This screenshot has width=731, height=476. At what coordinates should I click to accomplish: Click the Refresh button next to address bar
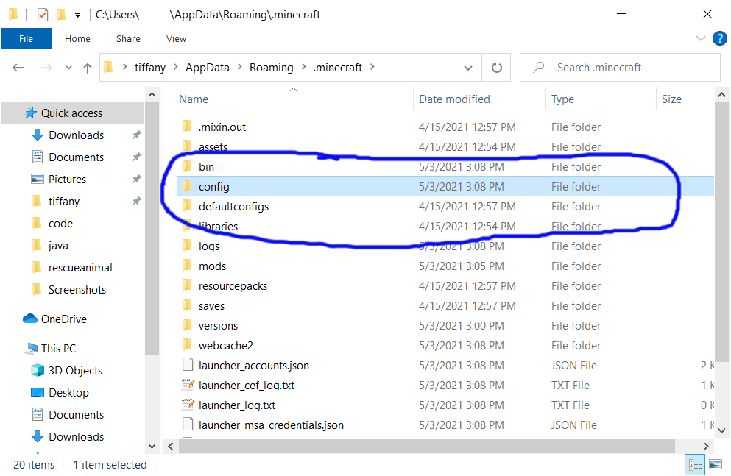[x=496, y=68]
